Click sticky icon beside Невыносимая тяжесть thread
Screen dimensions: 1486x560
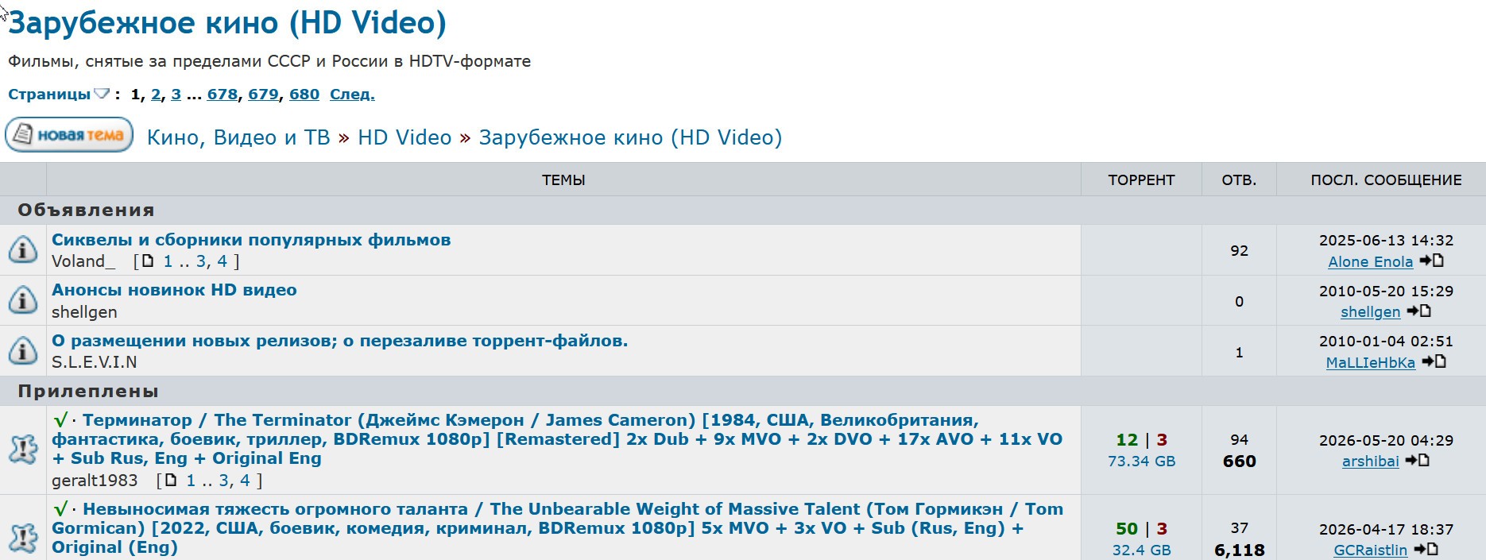tap(23, 539)
